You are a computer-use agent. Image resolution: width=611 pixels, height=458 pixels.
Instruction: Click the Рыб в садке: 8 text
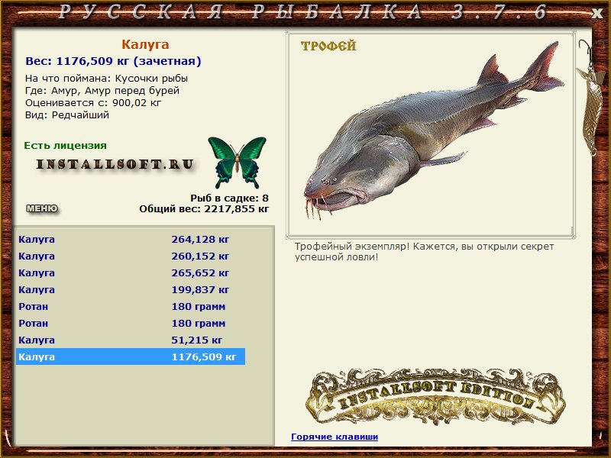(x=230, y=198)
